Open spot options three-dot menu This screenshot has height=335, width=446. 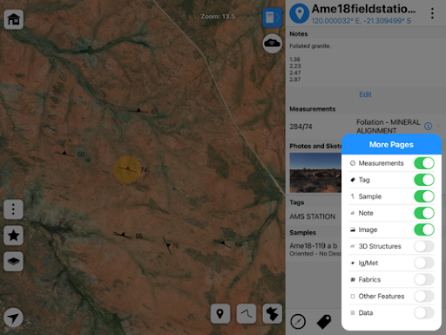(x=432, y=13)
